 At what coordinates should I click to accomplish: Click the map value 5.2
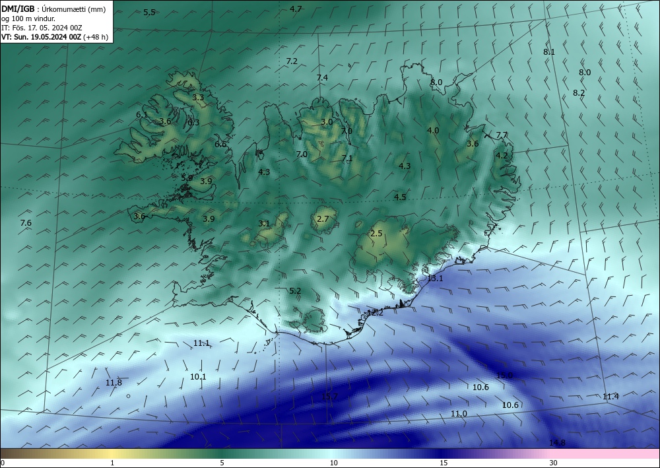(x=295, y=290)
